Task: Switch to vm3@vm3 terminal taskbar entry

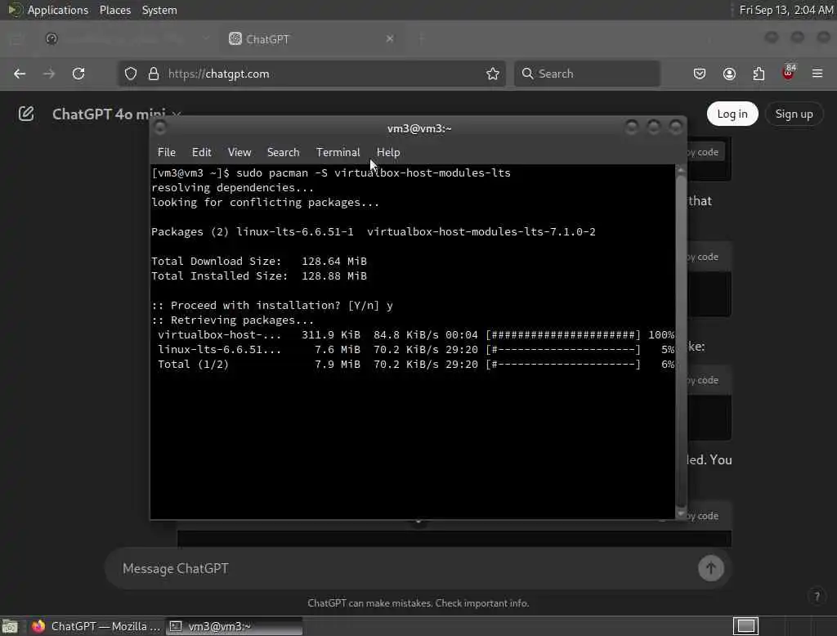Action: click(235, 626)
